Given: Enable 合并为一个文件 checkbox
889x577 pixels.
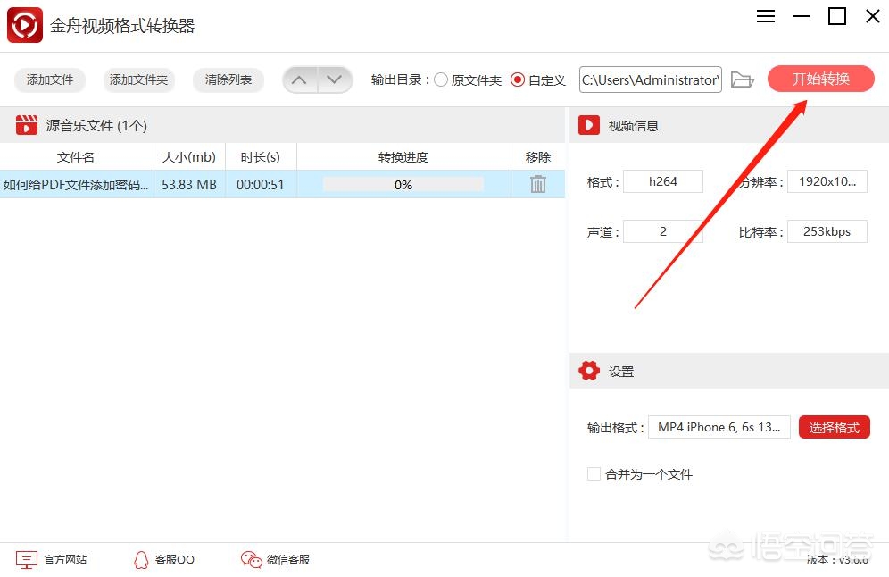Looking at the screenshot, I should pyautogui.click(x=594, y=473).
